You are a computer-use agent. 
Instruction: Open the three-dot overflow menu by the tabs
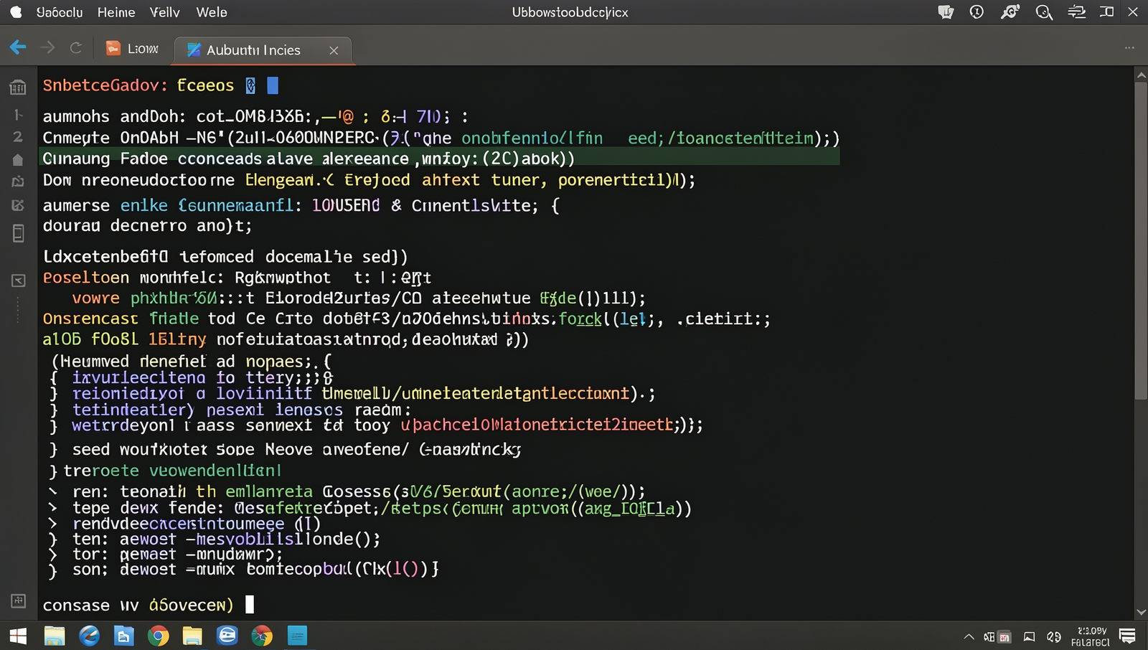[x=1129, y=47]
